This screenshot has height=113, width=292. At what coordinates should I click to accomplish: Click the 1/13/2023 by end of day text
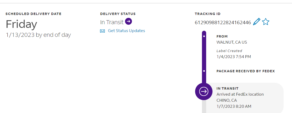coord(38,35)
